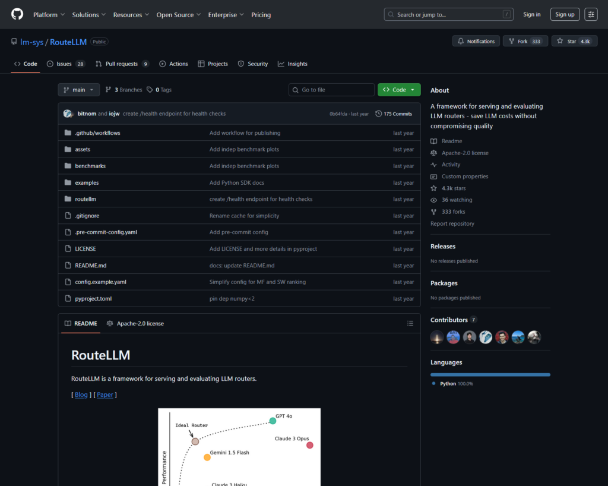
Task: Click the Python language bar
Action: click(490, 374)
